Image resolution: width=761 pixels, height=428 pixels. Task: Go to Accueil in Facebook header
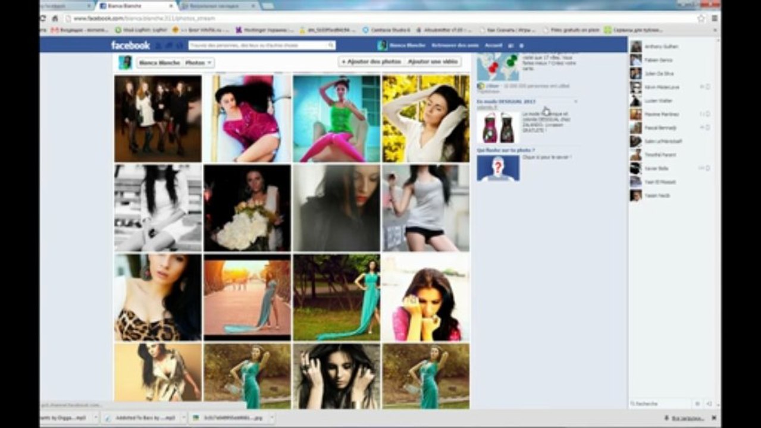click(493, 46)
